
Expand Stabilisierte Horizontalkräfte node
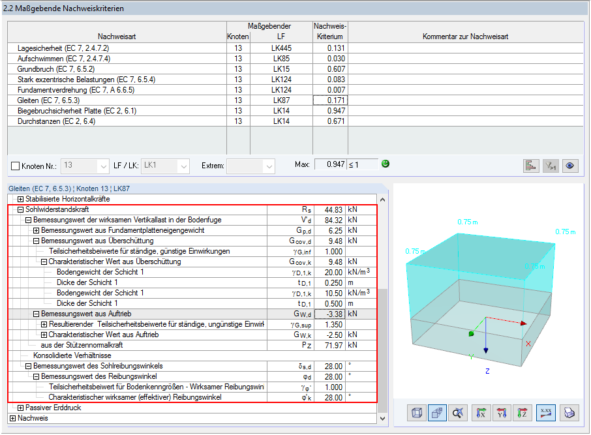tap(21, 199)
